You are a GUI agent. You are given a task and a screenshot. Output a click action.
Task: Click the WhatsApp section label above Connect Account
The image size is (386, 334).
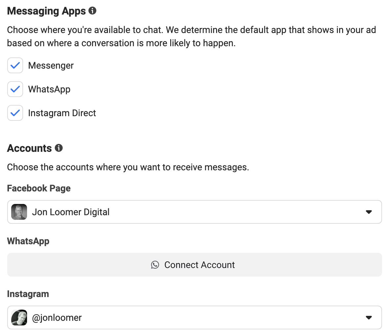coord(28,241)
